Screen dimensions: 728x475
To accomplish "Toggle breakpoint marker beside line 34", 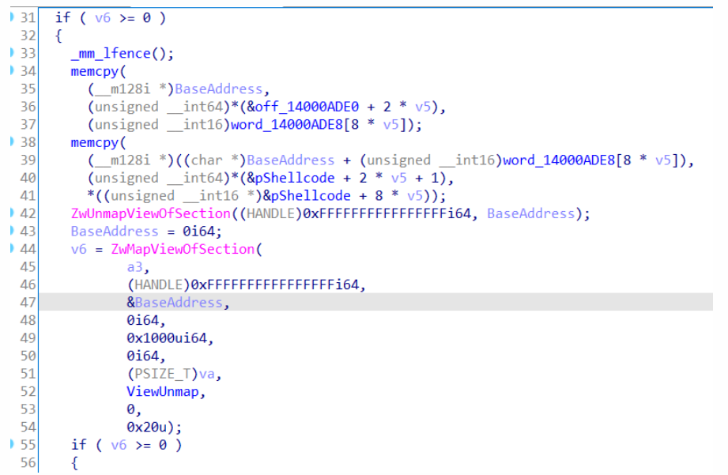I will click(x=12, y=70).
